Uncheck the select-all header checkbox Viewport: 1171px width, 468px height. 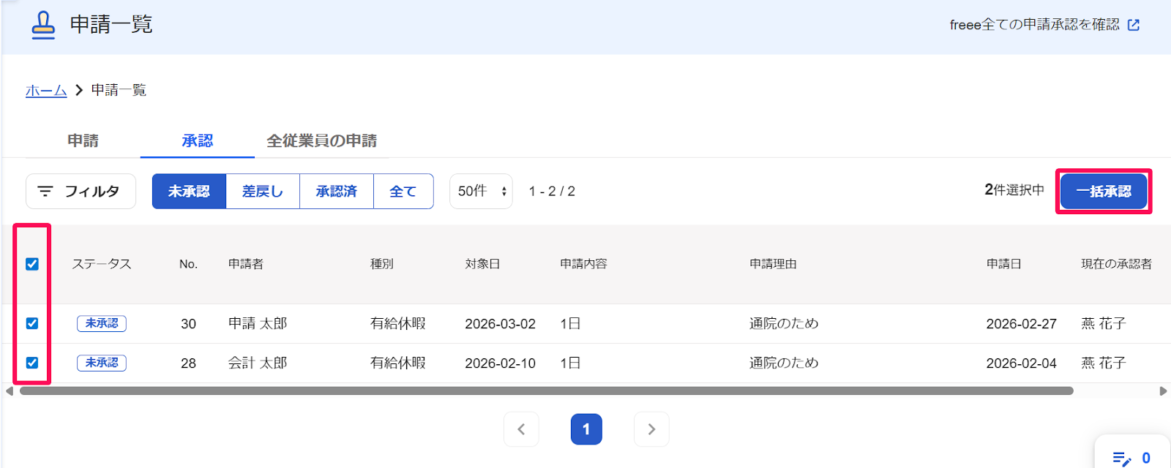pyautogui.click(x=32, y=264)
